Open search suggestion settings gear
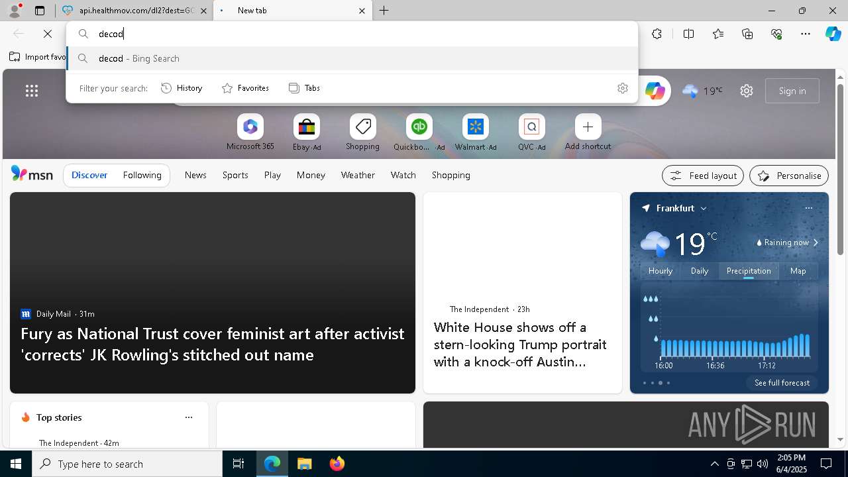The height and width of the screenshot is (477, 848). click(x=623, y=88)
